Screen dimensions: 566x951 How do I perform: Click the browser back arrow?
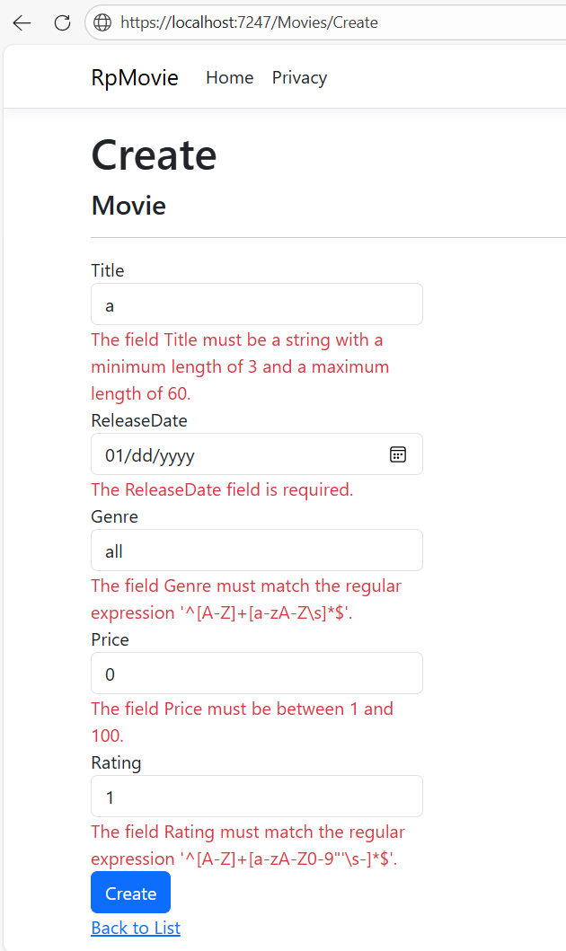22,22
